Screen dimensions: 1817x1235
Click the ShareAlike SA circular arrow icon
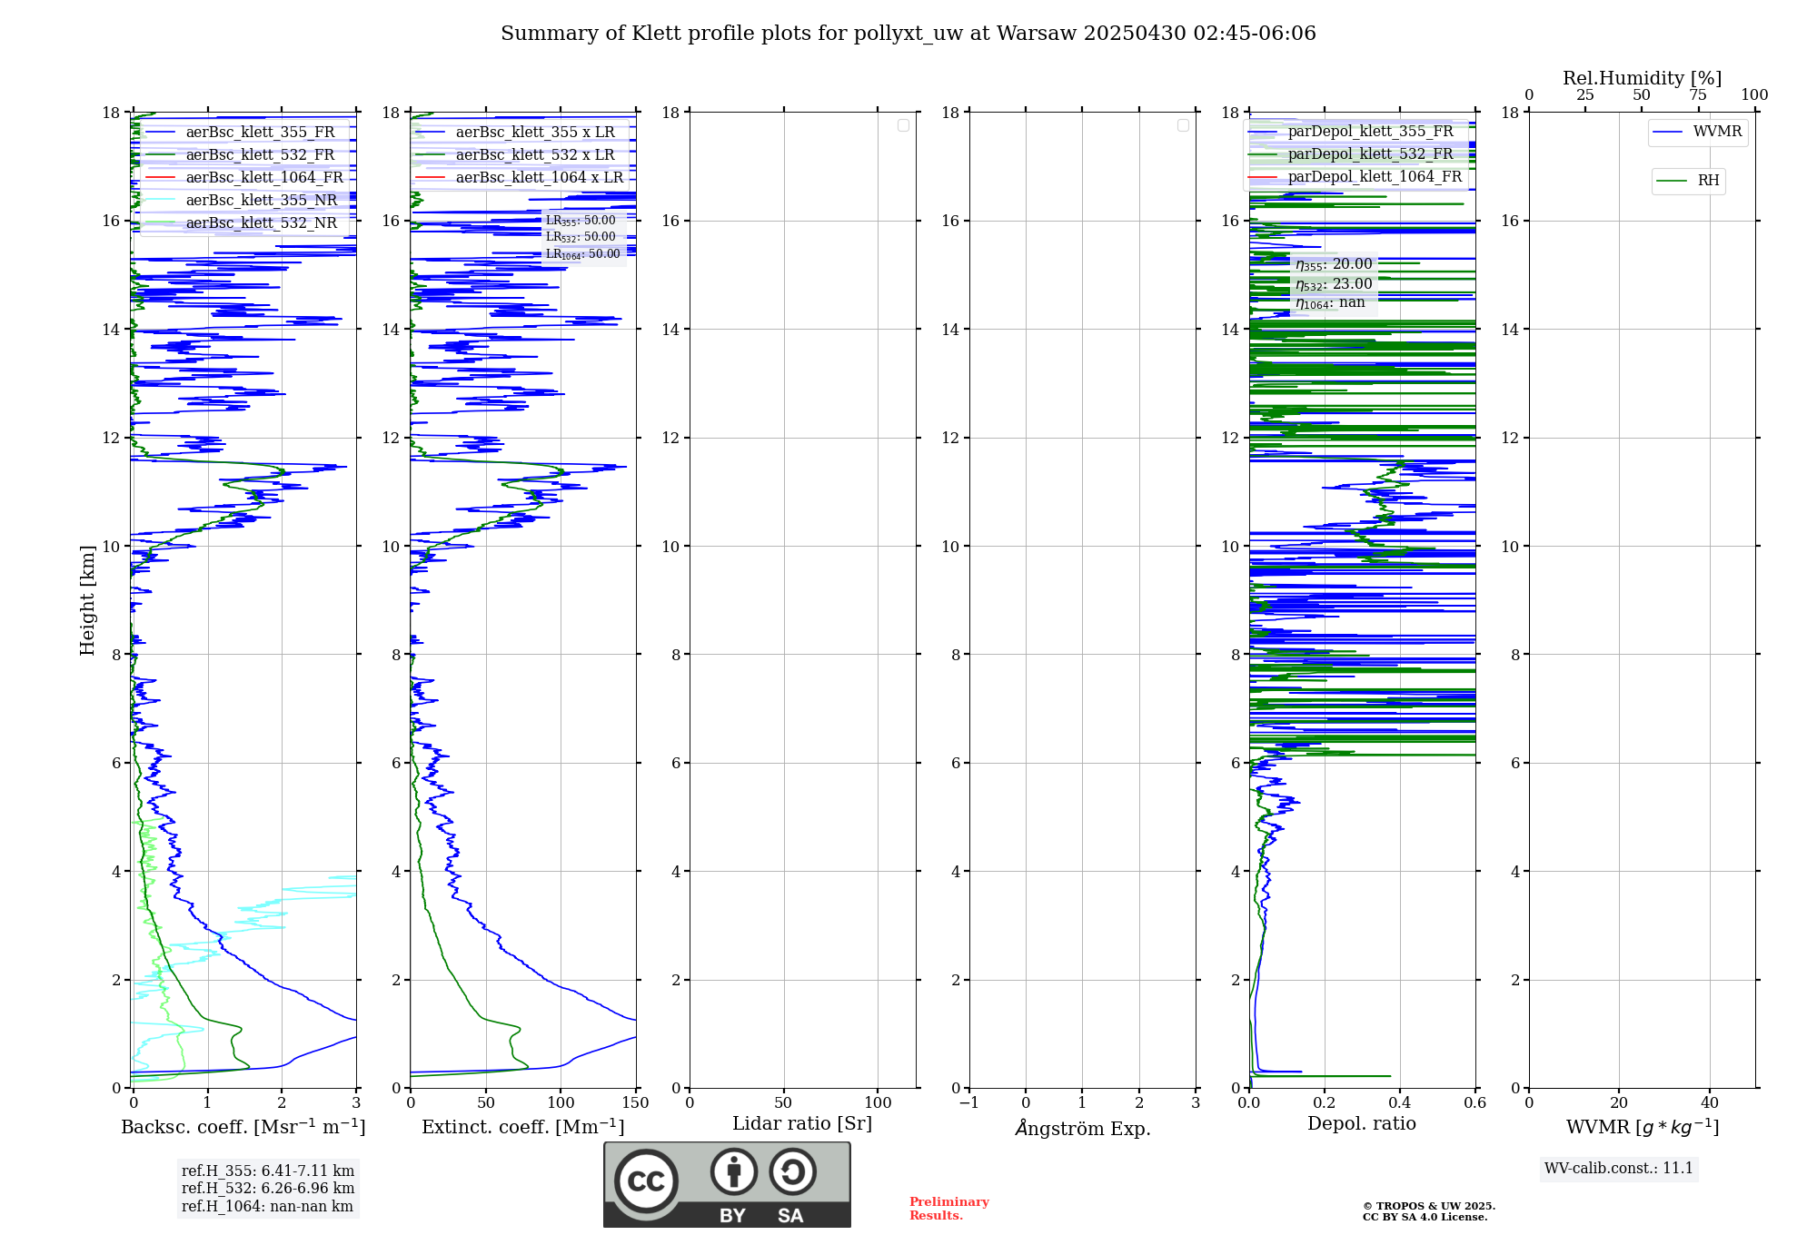click(x=792, y=1171)
